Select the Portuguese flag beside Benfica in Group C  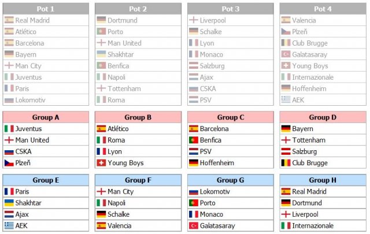click(194, 140)
